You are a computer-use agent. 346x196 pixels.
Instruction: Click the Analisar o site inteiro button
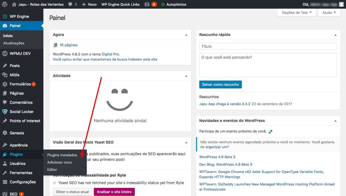coord(114,192)
